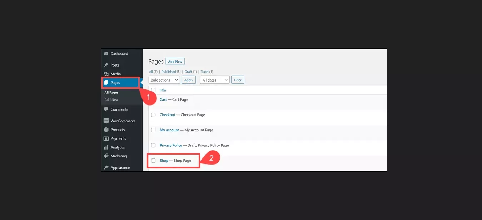Select the Posts pushpin icon

coord(106,65)
